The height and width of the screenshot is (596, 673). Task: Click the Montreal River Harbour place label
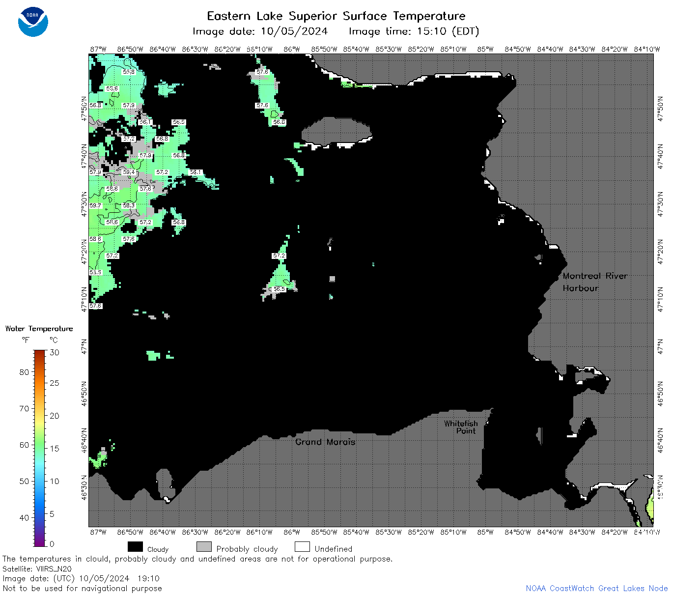(595, 282)
